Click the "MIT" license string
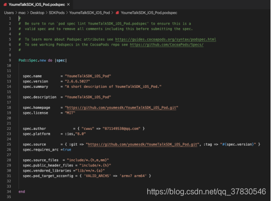 (70, 113)
